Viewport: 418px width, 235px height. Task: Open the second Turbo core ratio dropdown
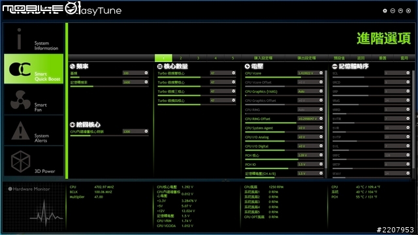[x=234, y=82]
